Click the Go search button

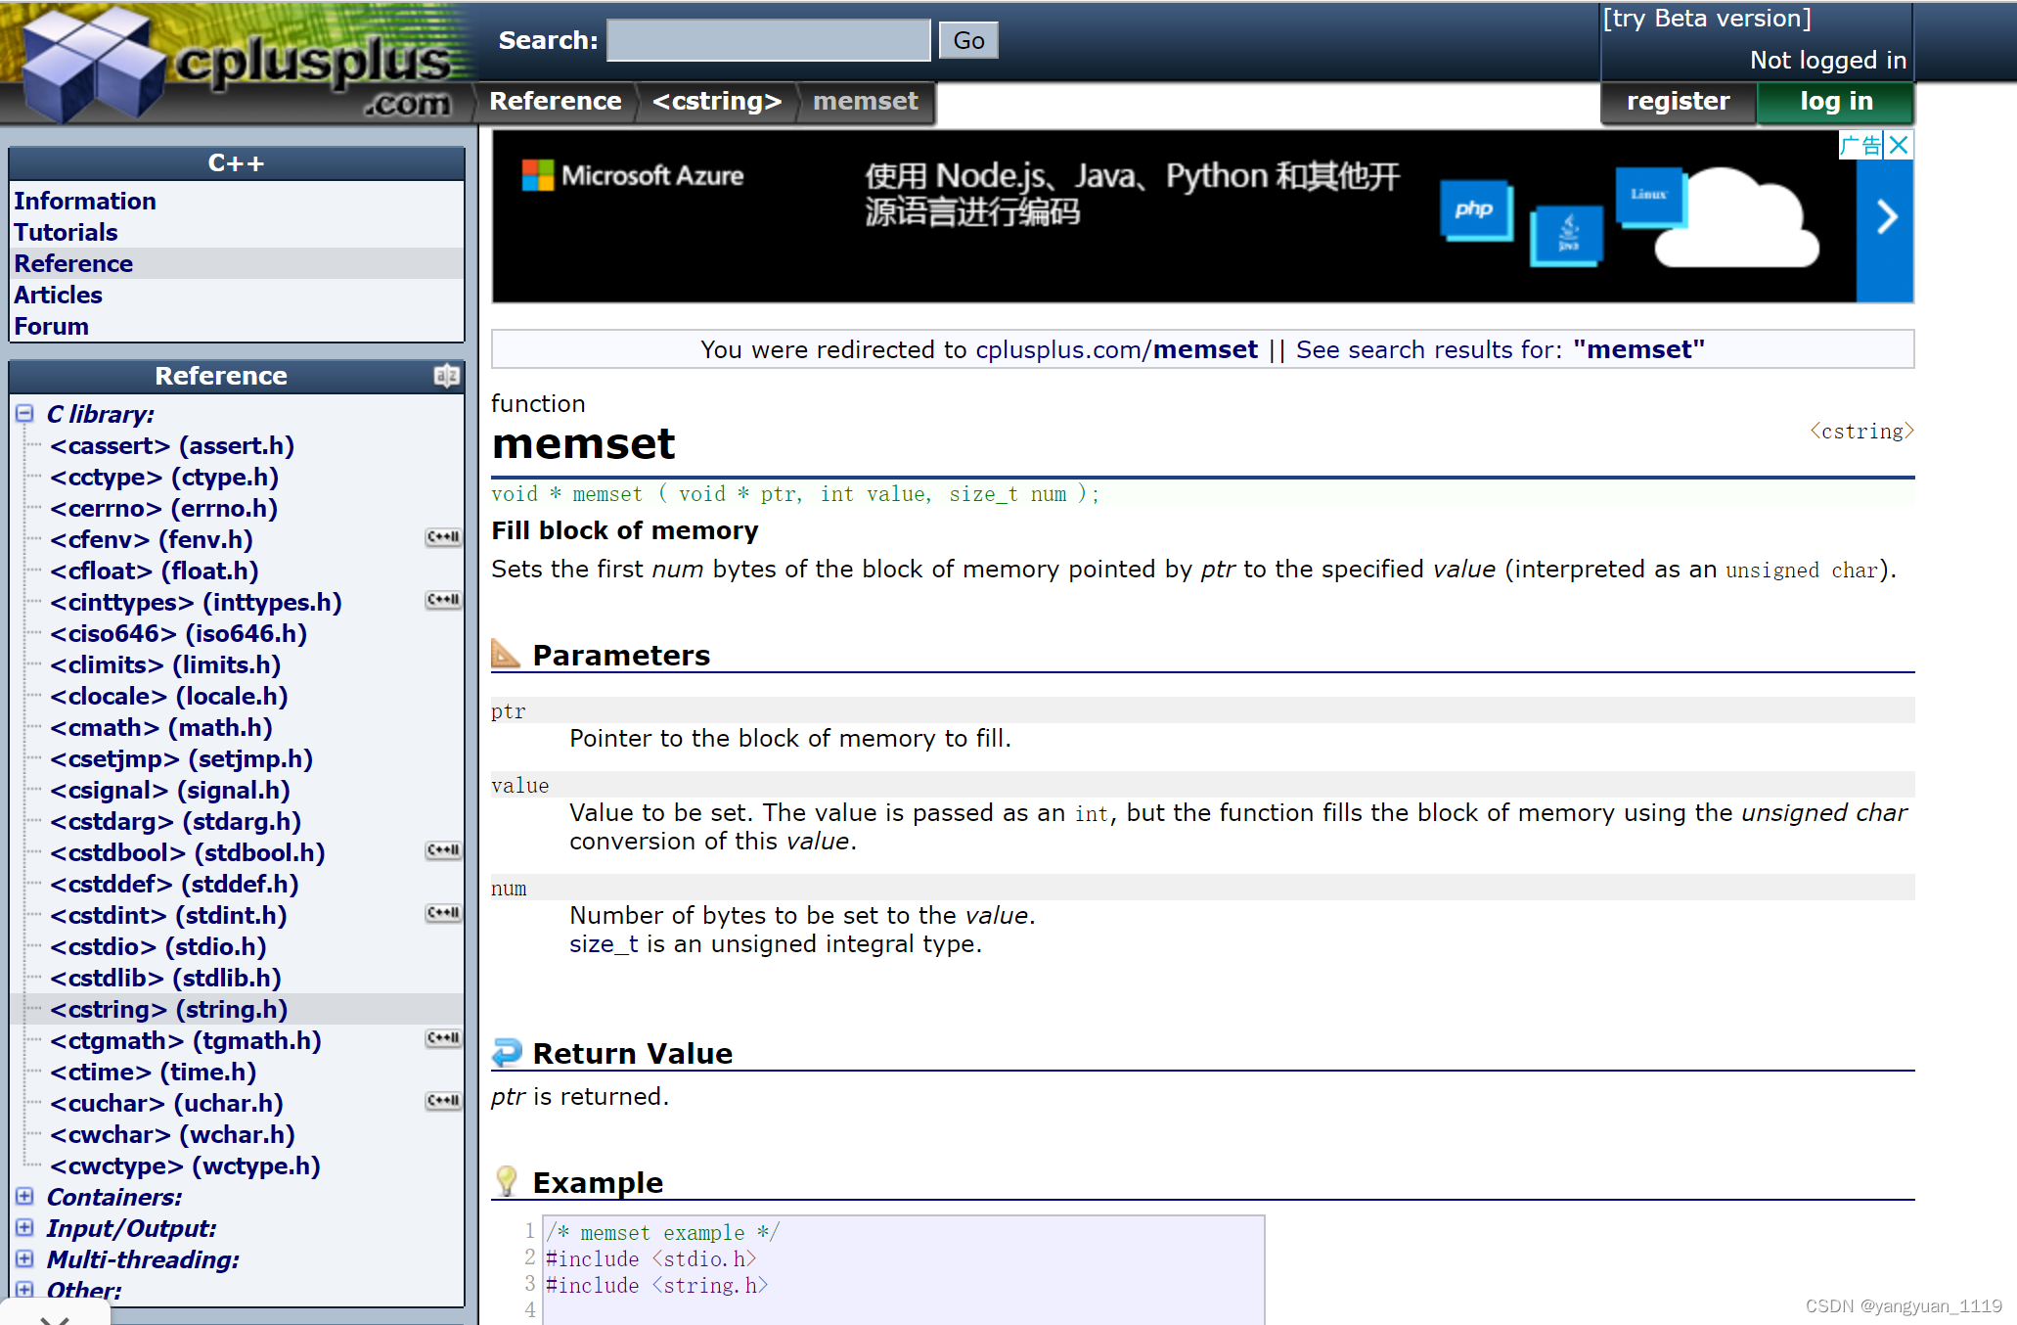coord(969,40)
